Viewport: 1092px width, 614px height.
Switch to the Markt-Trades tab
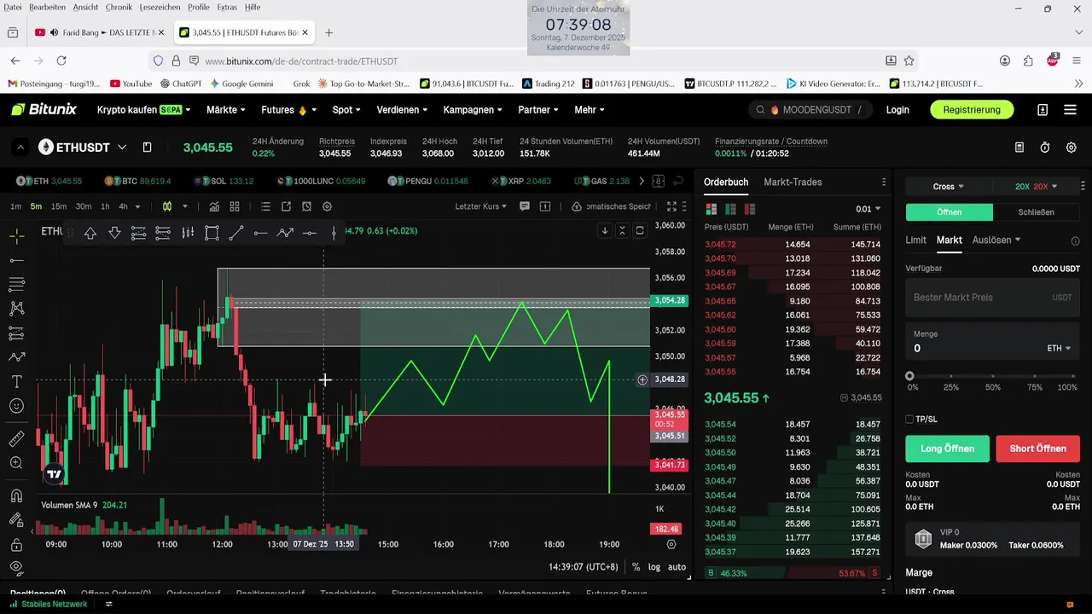pos(793,182)
